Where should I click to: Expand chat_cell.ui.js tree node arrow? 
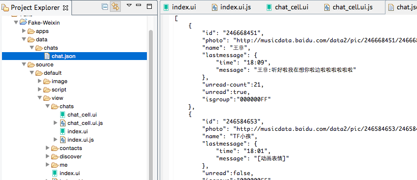pyautogui.click(x=56, y=123)
